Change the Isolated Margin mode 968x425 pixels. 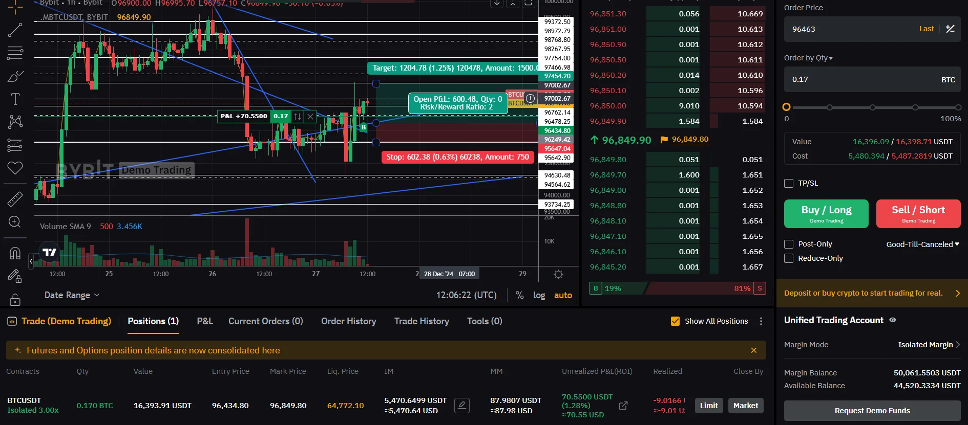929,345
